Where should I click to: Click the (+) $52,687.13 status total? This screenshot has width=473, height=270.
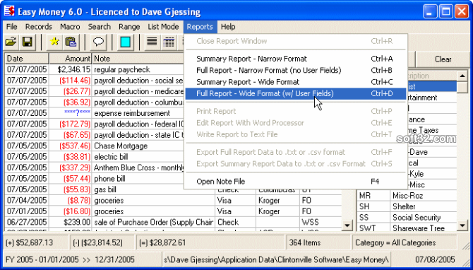click(x=35, y=242)
